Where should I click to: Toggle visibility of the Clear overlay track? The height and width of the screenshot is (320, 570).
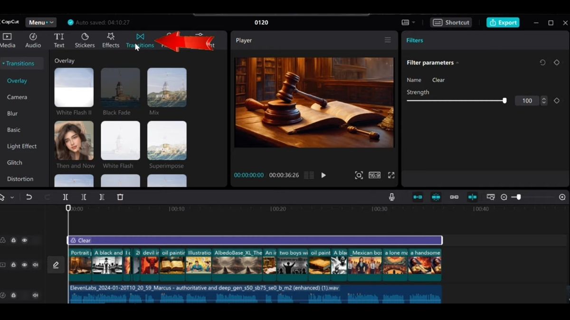[24, 240]
